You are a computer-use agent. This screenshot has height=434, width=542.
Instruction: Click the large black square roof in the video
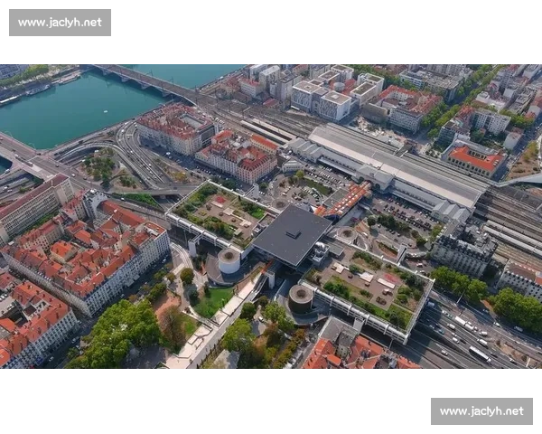click(x=292, y=235)
